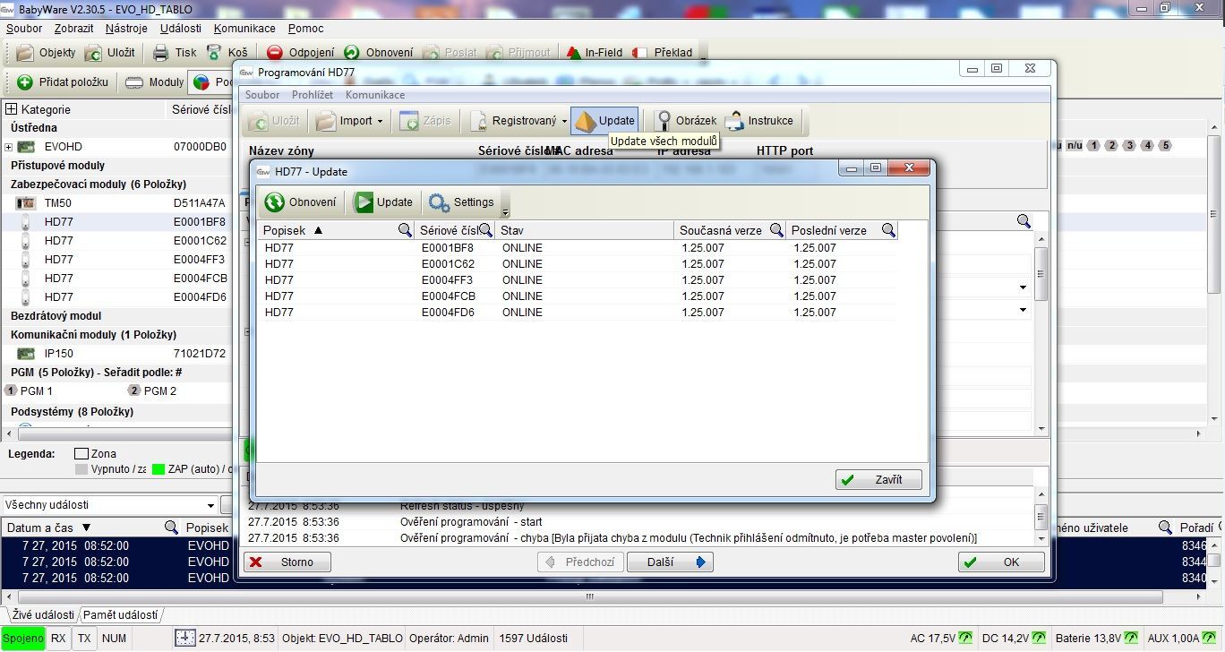The height and width of the screenshot is (652, 1225).
Task: Collapse the Kategorie tree header
Action: [x=12, y=109]
